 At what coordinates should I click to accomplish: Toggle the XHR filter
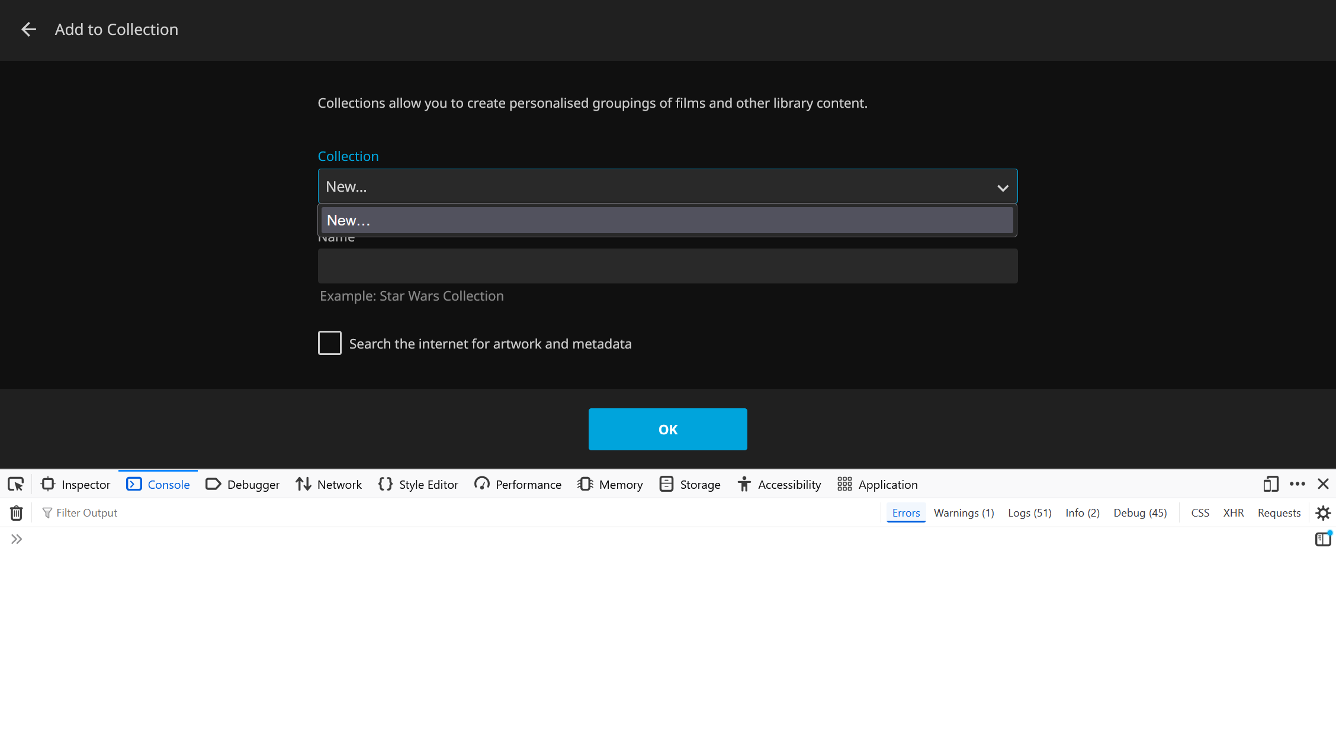click(x=1233, y=513)
